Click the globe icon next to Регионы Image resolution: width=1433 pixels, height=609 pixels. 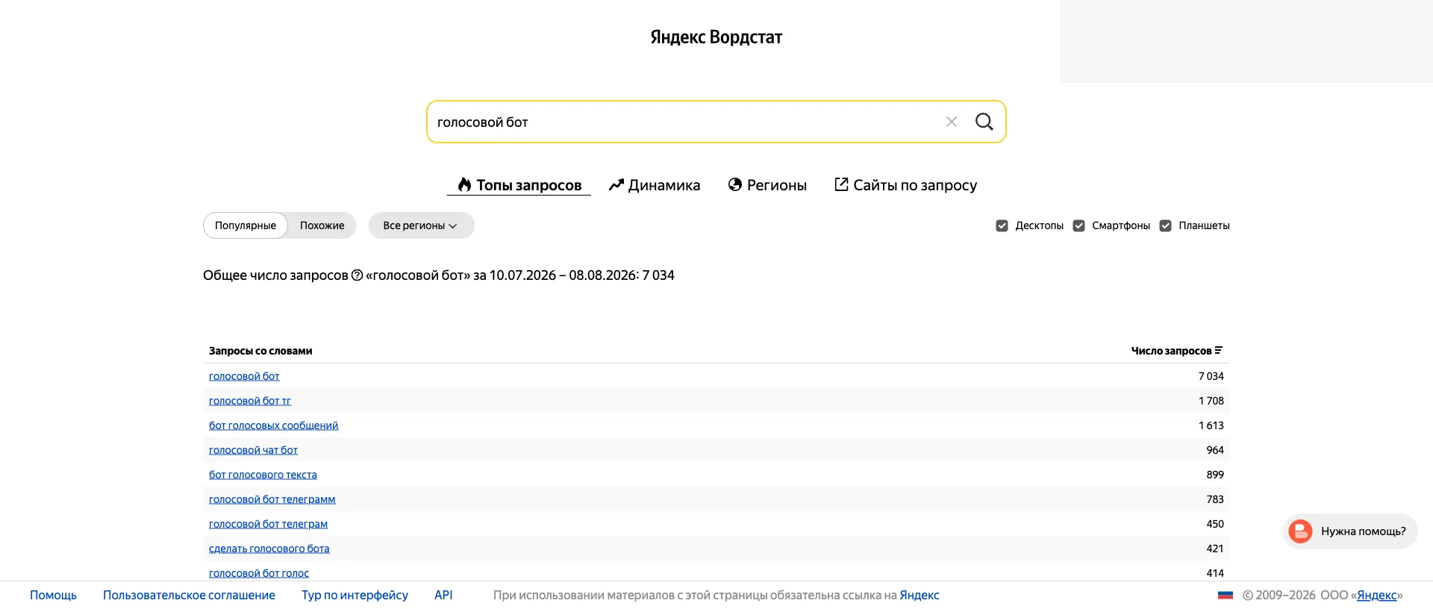[735, 184]
